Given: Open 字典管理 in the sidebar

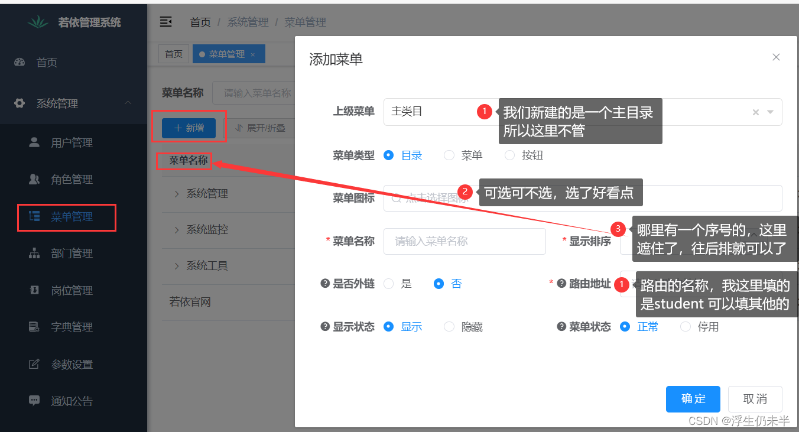Looking at the screenshot, I should click(x=73, y=327).
